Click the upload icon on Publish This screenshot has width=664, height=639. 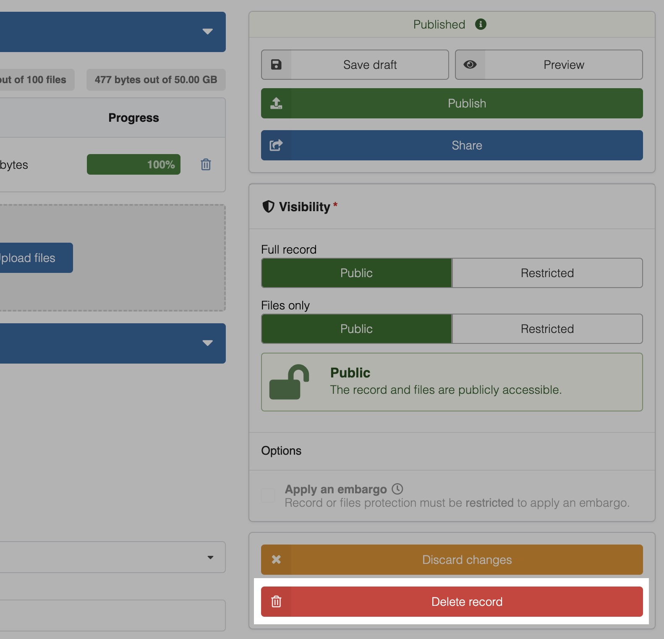pyautogui.click(x=276, y=103)
